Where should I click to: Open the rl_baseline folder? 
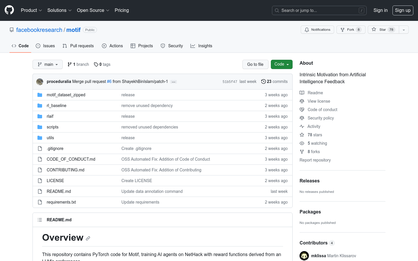point(57,106)
